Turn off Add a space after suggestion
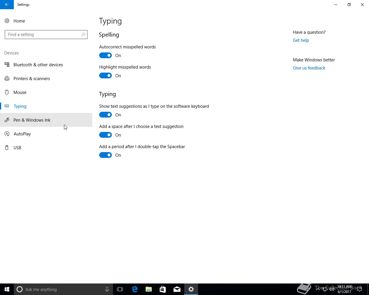The image size is (369, 295). [106, 135]
